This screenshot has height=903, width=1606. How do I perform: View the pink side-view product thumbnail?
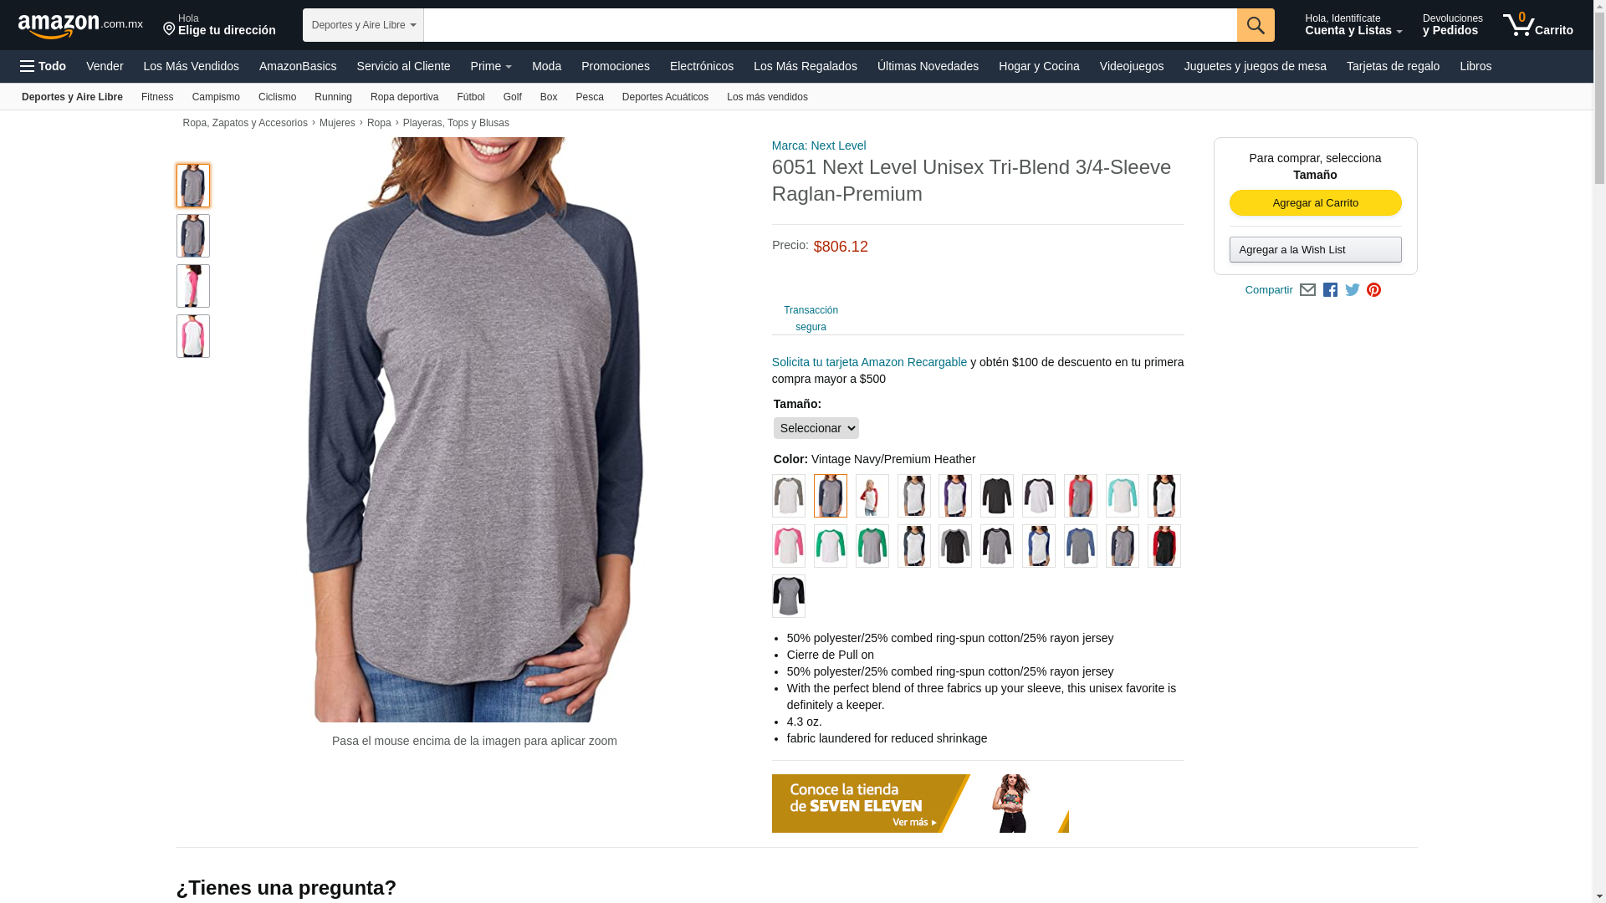point(193,286)
